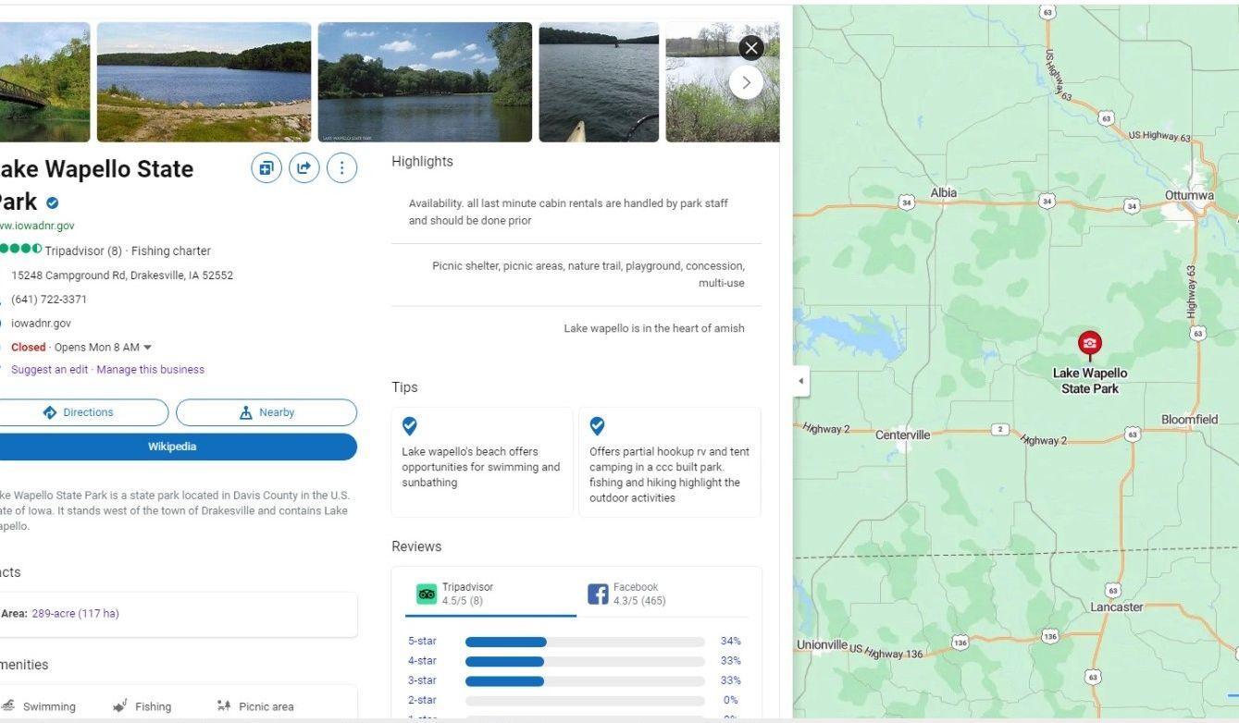Click the 3-star rating bar
Screen dimensions: 1239x723
(585, 681)
